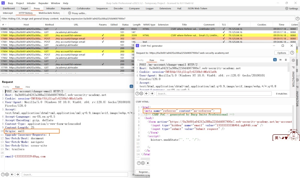Open inspector list icon below gear in CSRF generator

click(x=293, y=67)
